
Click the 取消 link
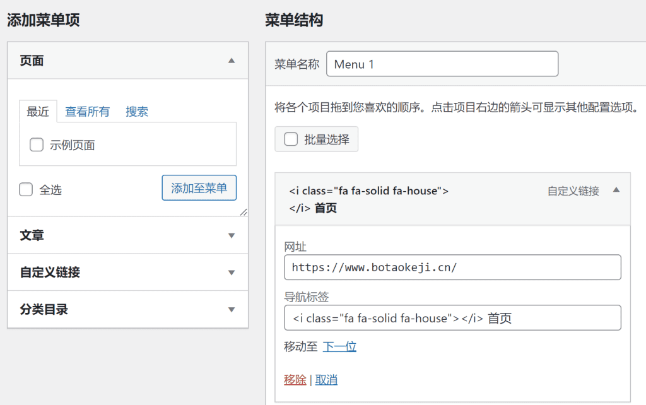coord(326,380)
